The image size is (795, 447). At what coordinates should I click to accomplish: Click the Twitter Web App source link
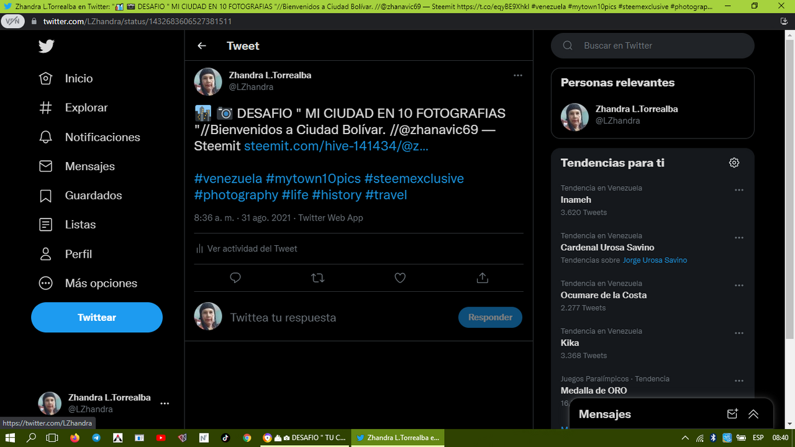(x=330, y=218)
